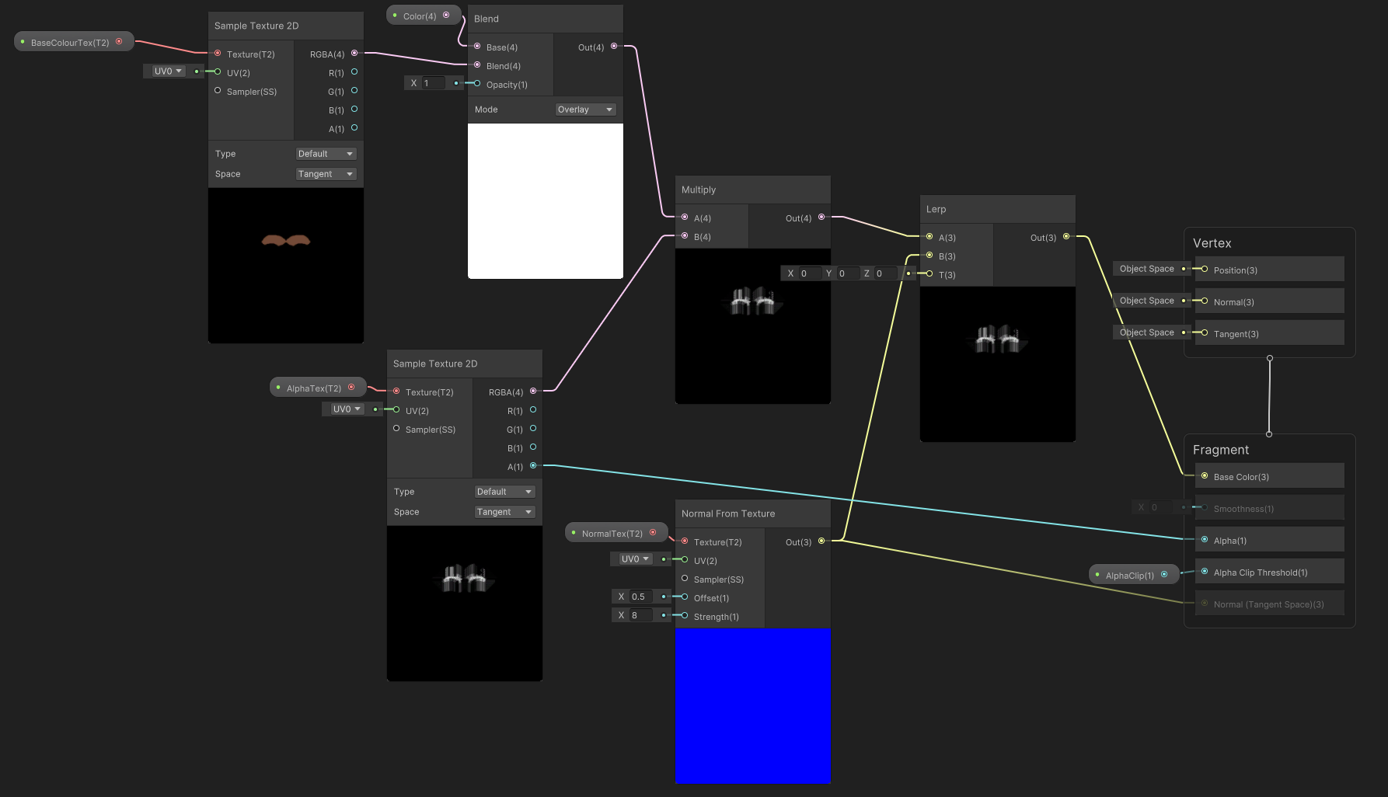The image size is (1388, 797).
Task: Click the BaseColourTex(T2) property node
Action: click(74, 42)
